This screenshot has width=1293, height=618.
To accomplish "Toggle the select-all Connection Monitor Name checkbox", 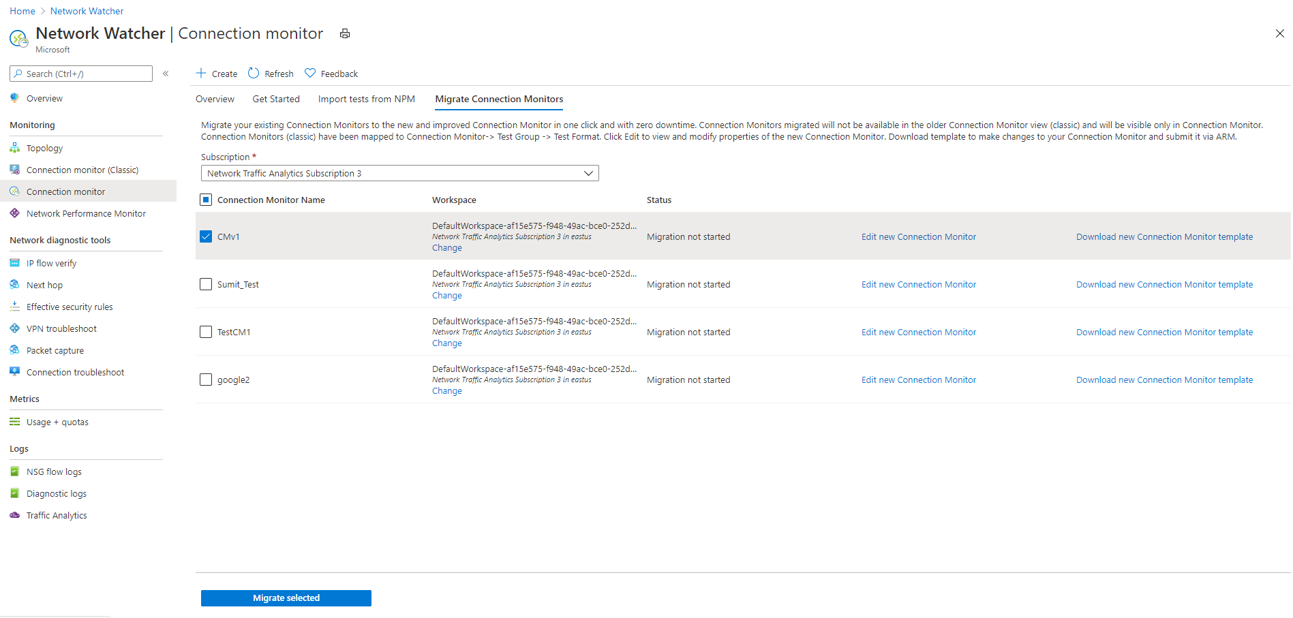I will tap(206, 200).
